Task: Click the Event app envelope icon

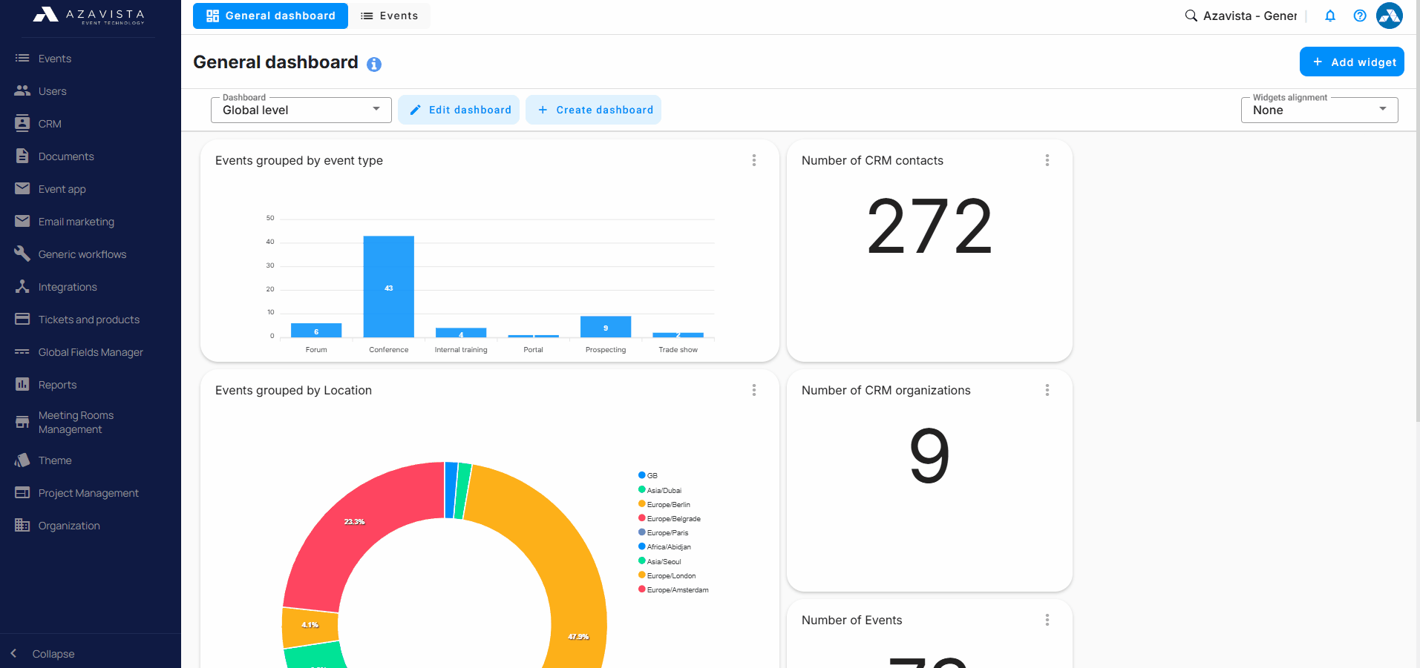Action: click(x=22, y=188)
